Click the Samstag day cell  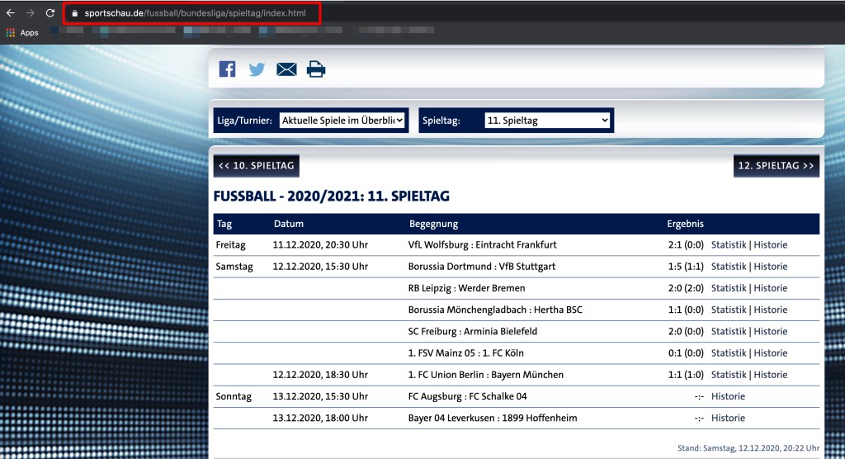(234, 267)
